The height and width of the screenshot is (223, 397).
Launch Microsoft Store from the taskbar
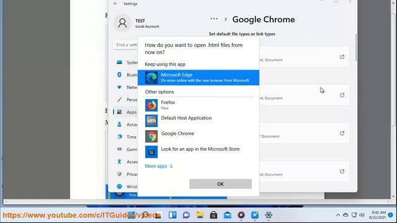point(213,215)
